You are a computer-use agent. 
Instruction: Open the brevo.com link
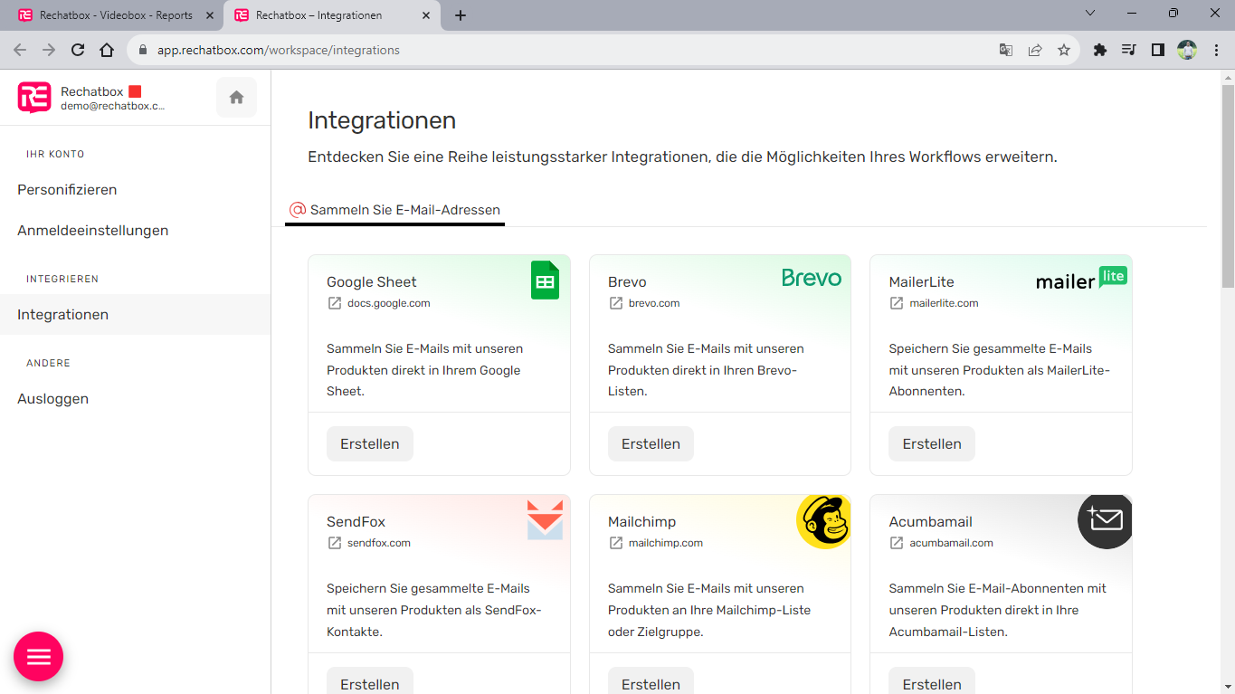(x=654, y=303)
